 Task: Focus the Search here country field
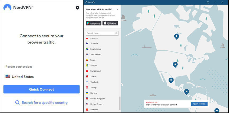click(102, 33)
